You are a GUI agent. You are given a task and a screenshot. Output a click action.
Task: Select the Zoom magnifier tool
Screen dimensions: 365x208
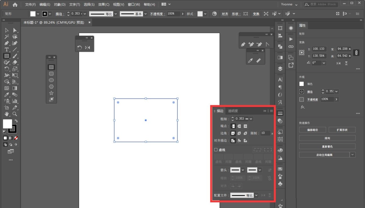coord(15,114)
